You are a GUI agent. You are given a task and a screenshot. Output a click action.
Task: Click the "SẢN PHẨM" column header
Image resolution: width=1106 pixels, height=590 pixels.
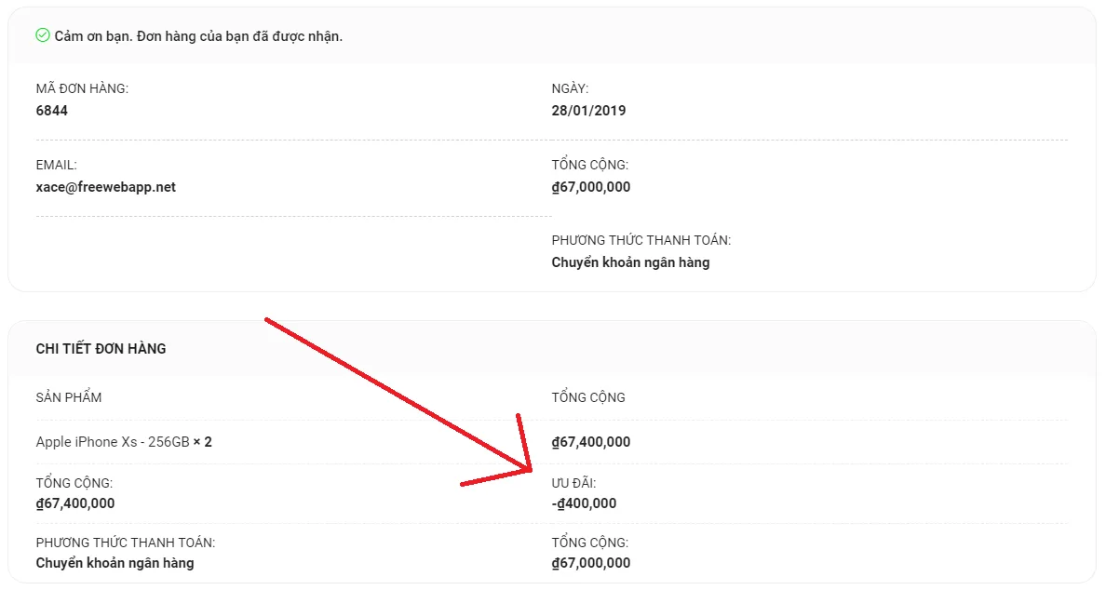tap(68, 397)
